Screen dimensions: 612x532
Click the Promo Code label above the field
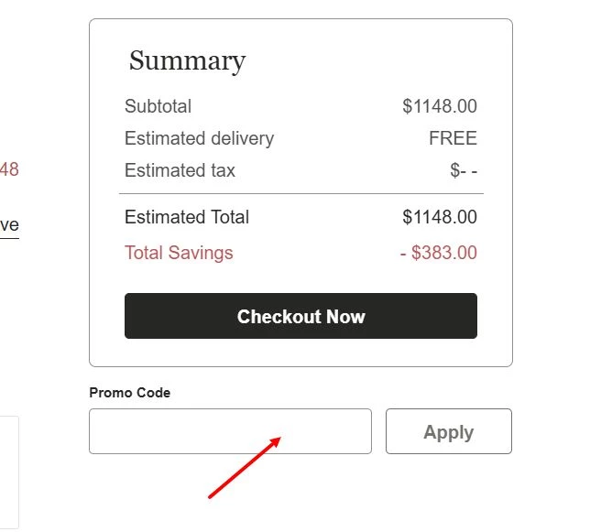[x=129, y=393]
